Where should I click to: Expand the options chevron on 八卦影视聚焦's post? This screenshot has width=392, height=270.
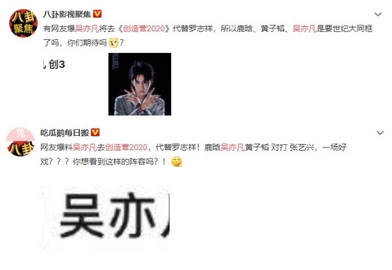378,14
